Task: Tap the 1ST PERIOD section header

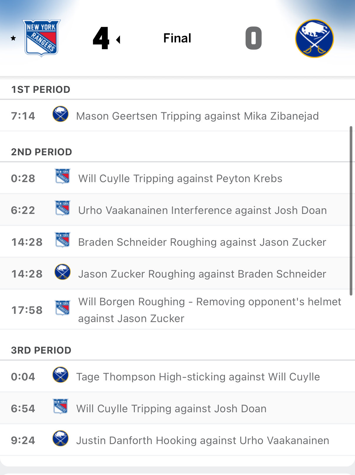Action: (x=41, y=90)
